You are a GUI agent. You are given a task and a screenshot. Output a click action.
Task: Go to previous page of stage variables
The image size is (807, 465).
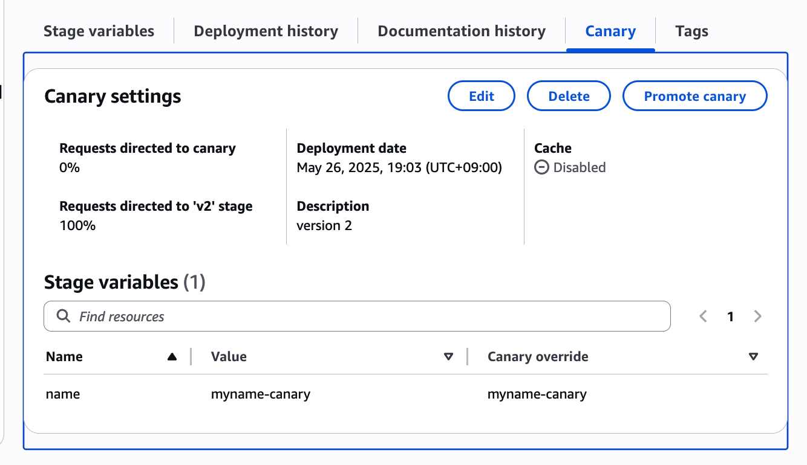(x=703, y=316)
